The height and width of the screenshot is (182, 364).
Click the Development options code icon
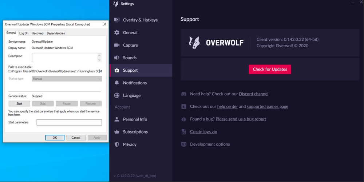point(183,144)
